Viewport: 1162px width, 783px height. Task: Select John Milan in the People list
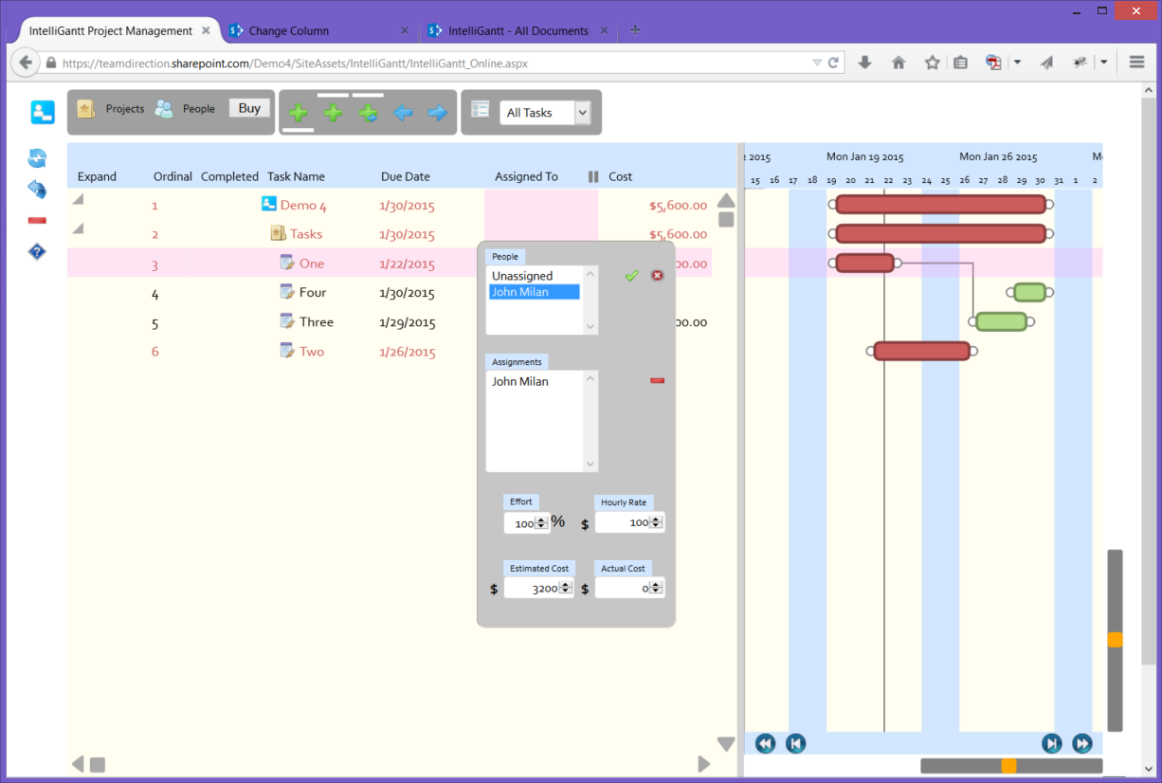click(x=535, y=292)
